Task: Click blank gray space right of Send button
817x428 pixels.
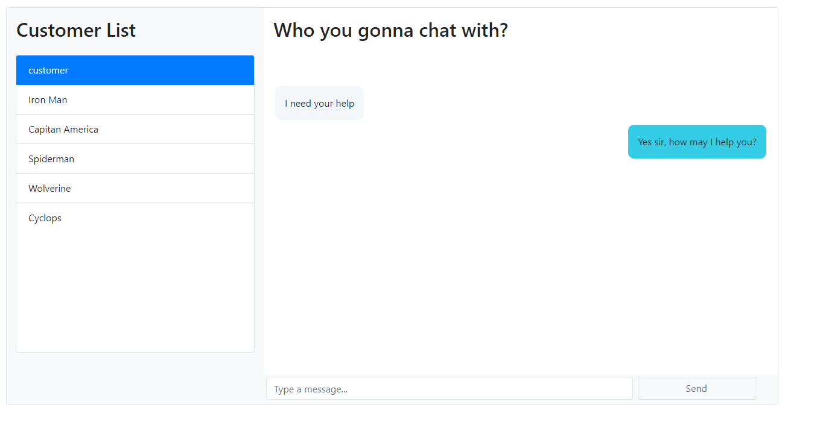Action: 768,388
